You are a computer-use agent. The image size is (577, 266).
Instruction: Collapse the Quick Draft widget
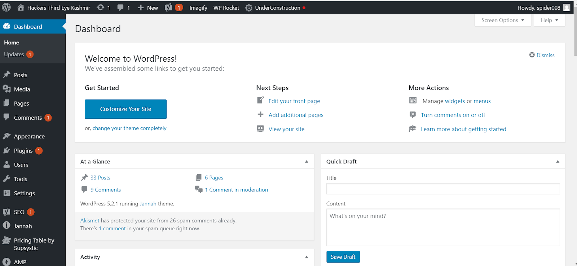pos(558,161)
